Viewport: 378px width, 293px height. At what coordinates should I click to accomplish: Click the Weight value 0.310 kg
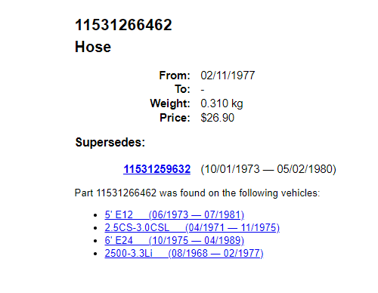point(222,103)
